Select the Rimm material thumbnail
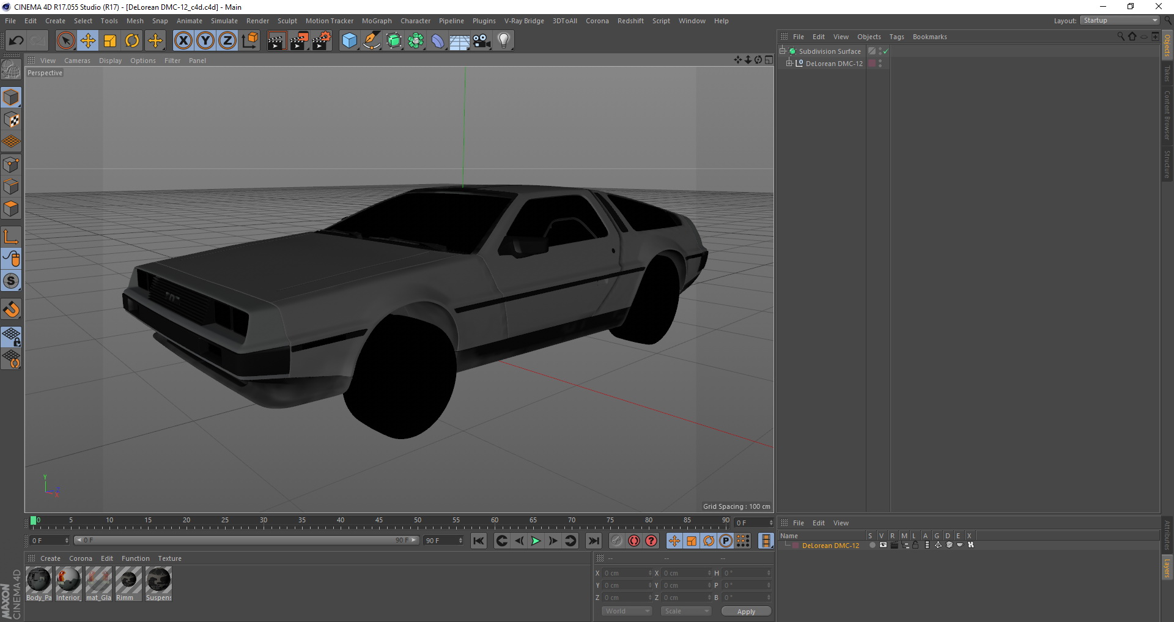 [128, 584]
